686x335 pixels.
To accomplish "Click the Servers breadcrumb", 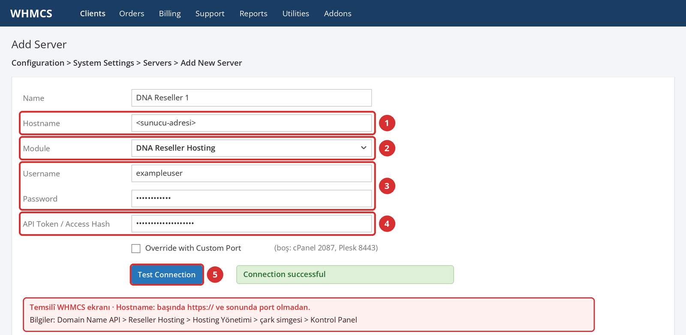I will [157, 63].
